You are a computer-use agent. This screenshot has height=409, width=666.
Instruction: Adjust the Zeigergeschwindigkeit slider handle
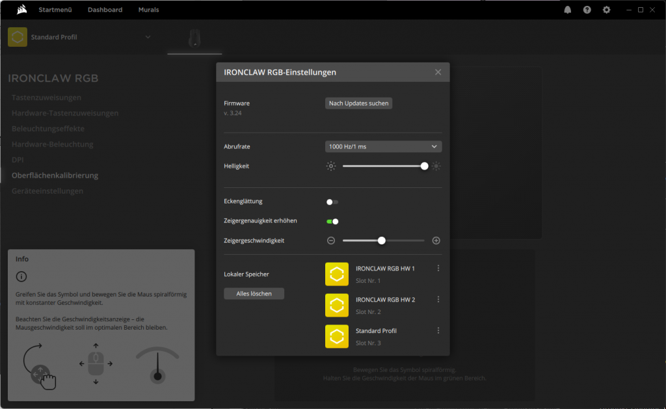coord(381,241)
